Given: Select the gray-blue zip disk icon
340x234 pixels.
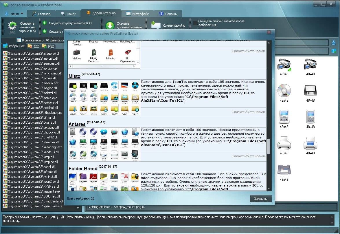Looking at the screenshot, I should 284,169.
